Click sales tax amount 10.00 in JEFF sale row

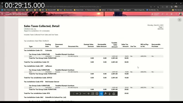coord(126,72)
